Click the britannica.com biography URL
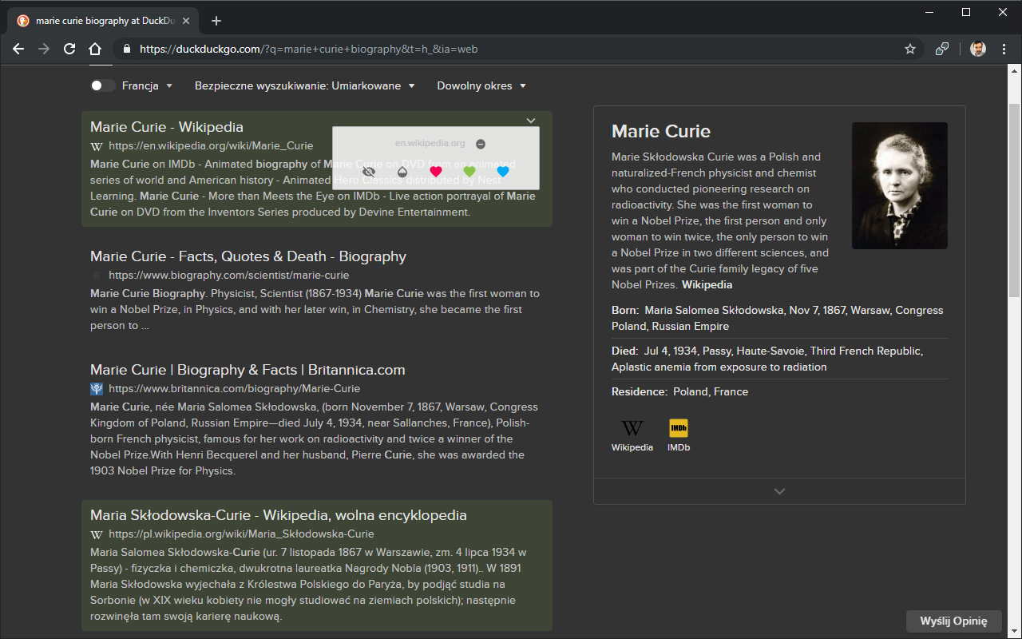The height and width of the screenshot is (639, 1022). [235, 388]
